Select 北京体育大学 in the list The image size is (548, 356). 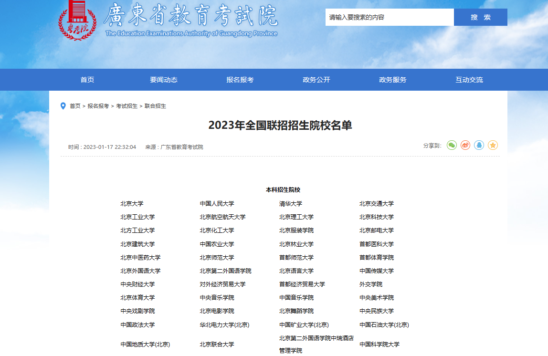[137, 298]
